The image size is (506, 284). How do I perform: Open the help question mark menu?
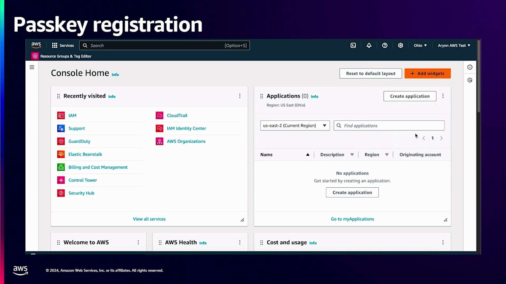(x=385, y=45)
